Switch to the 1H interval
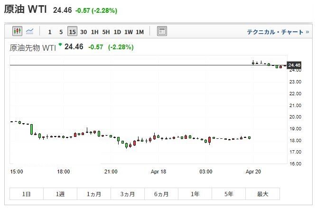The width and height of the screenshot is (316, 208). tap(95, 32)
